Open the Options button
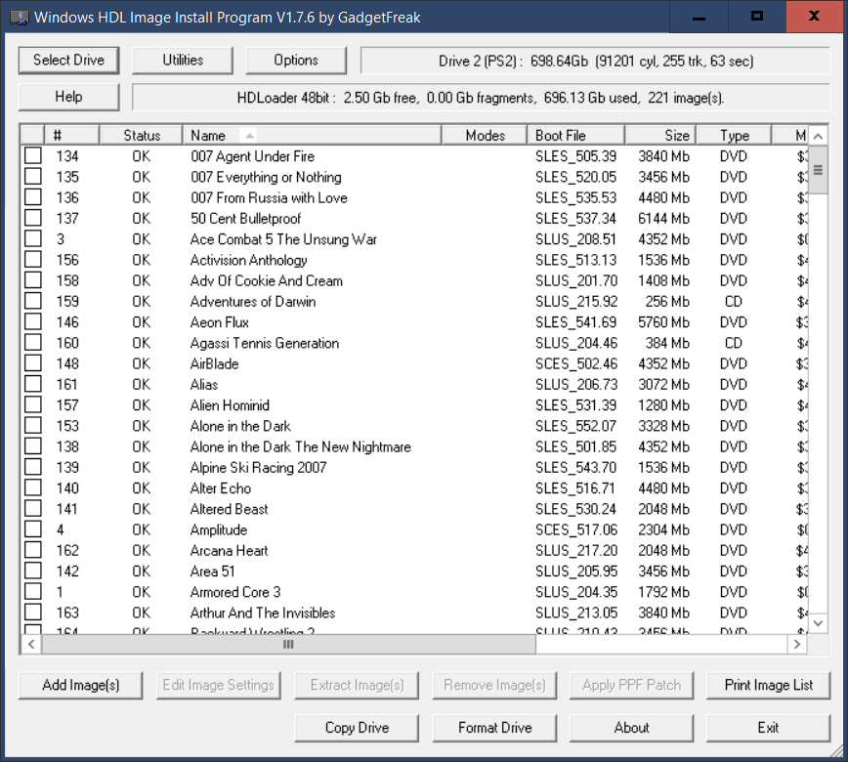 [x=296, y=60]
